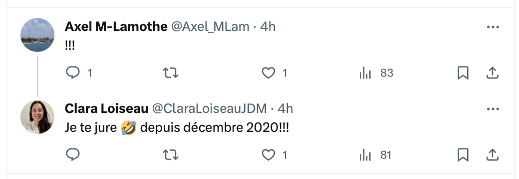Like Clara Loiseau's reply

click(268, 155)
